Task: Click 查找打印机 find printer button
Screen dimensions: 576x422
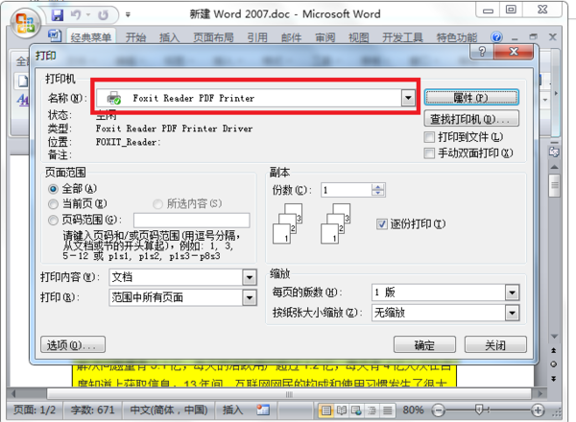Action: coord(471,119)
